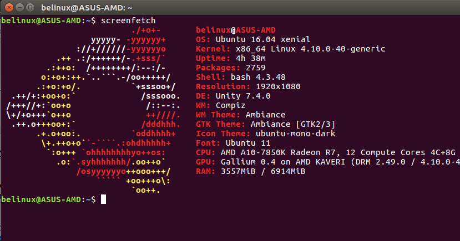
Task: Click the Resolution 1920x1080 value
Action: pos(278,86)
